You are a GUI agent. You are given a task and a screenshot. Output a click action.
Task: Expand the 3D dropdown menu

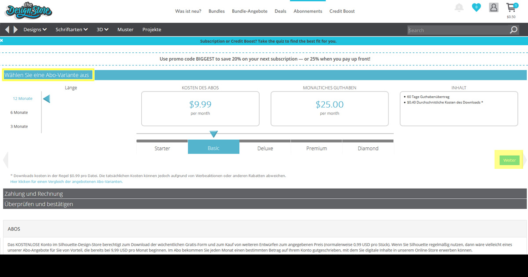tap(103, 29)
